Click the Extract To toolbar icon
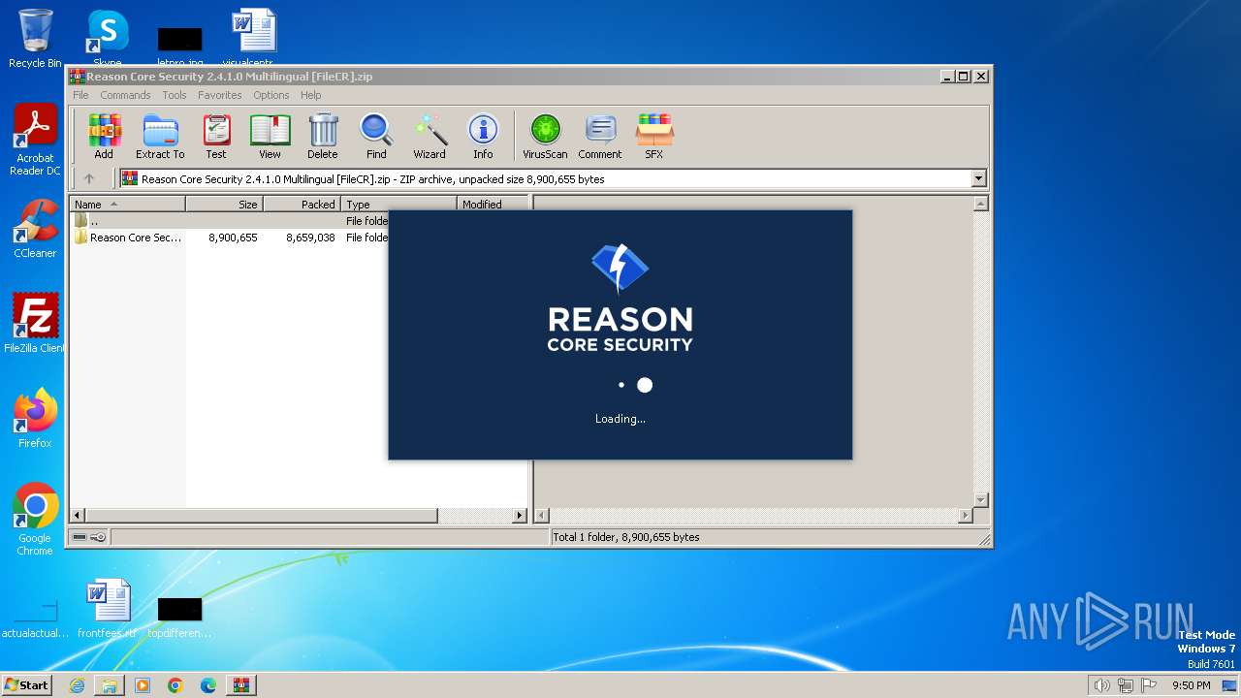 coord(160,136)
